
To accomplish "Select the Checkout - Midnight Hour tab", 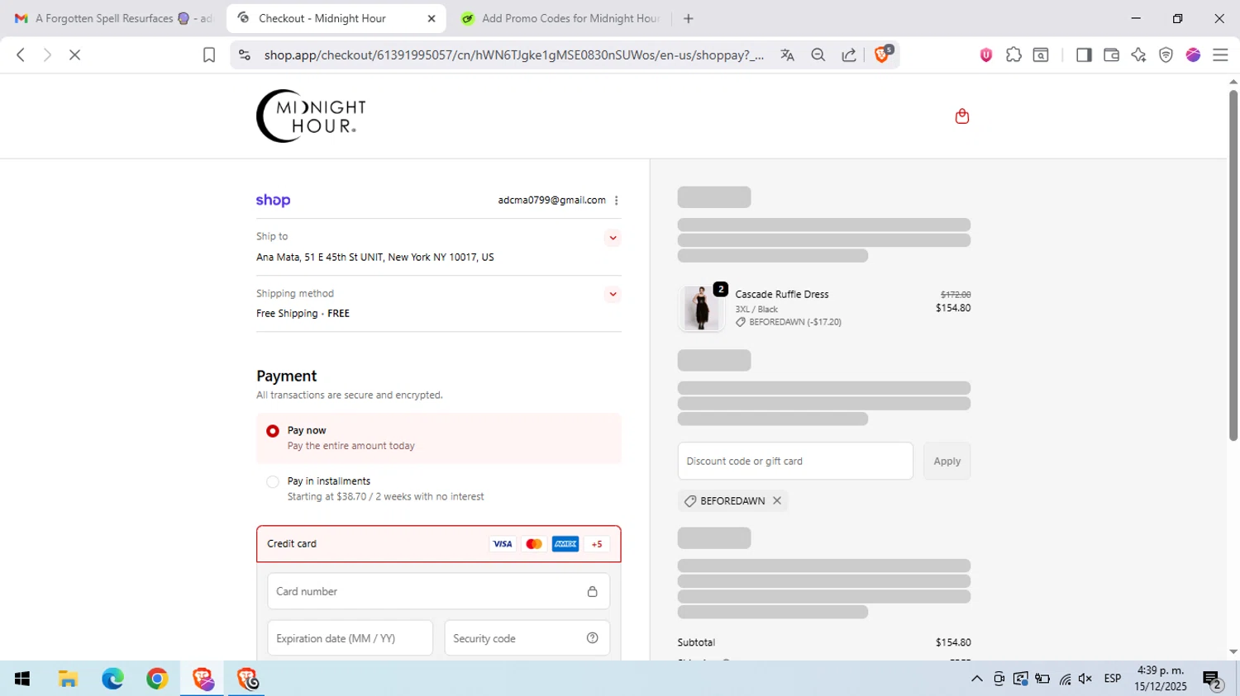I will [336, 18].
